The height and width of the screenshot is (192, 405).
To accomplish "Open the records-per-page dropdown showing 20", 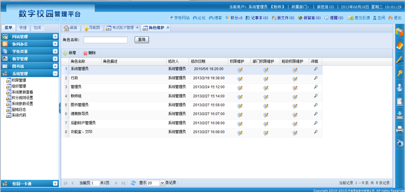I will [x=162, y=183].
